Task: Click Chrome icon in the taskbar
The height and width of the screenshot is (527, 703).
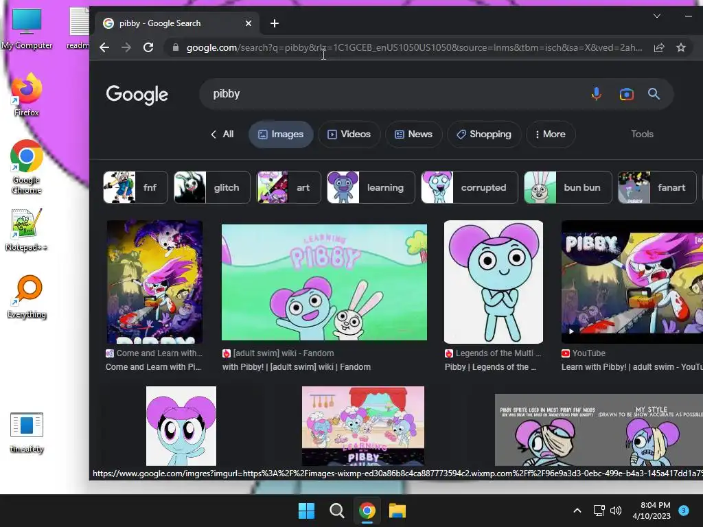Action: (367, 511)
